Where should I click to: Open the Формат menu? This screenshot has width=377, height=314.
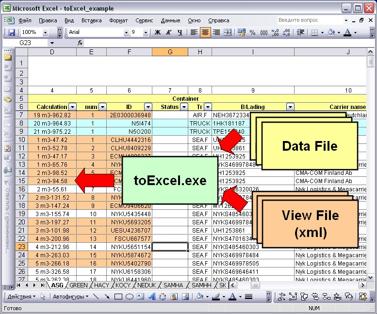pyautogui.click(x=118, y=20)
